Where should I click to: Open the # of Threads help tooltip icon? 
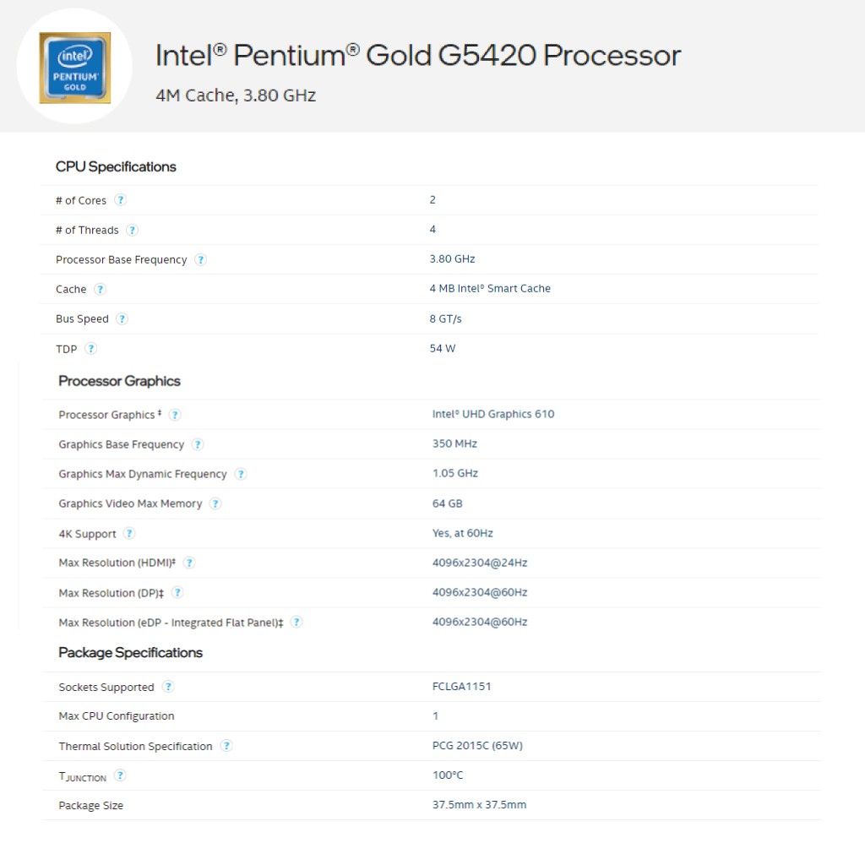pyautogui.click(x=133, y=230)
